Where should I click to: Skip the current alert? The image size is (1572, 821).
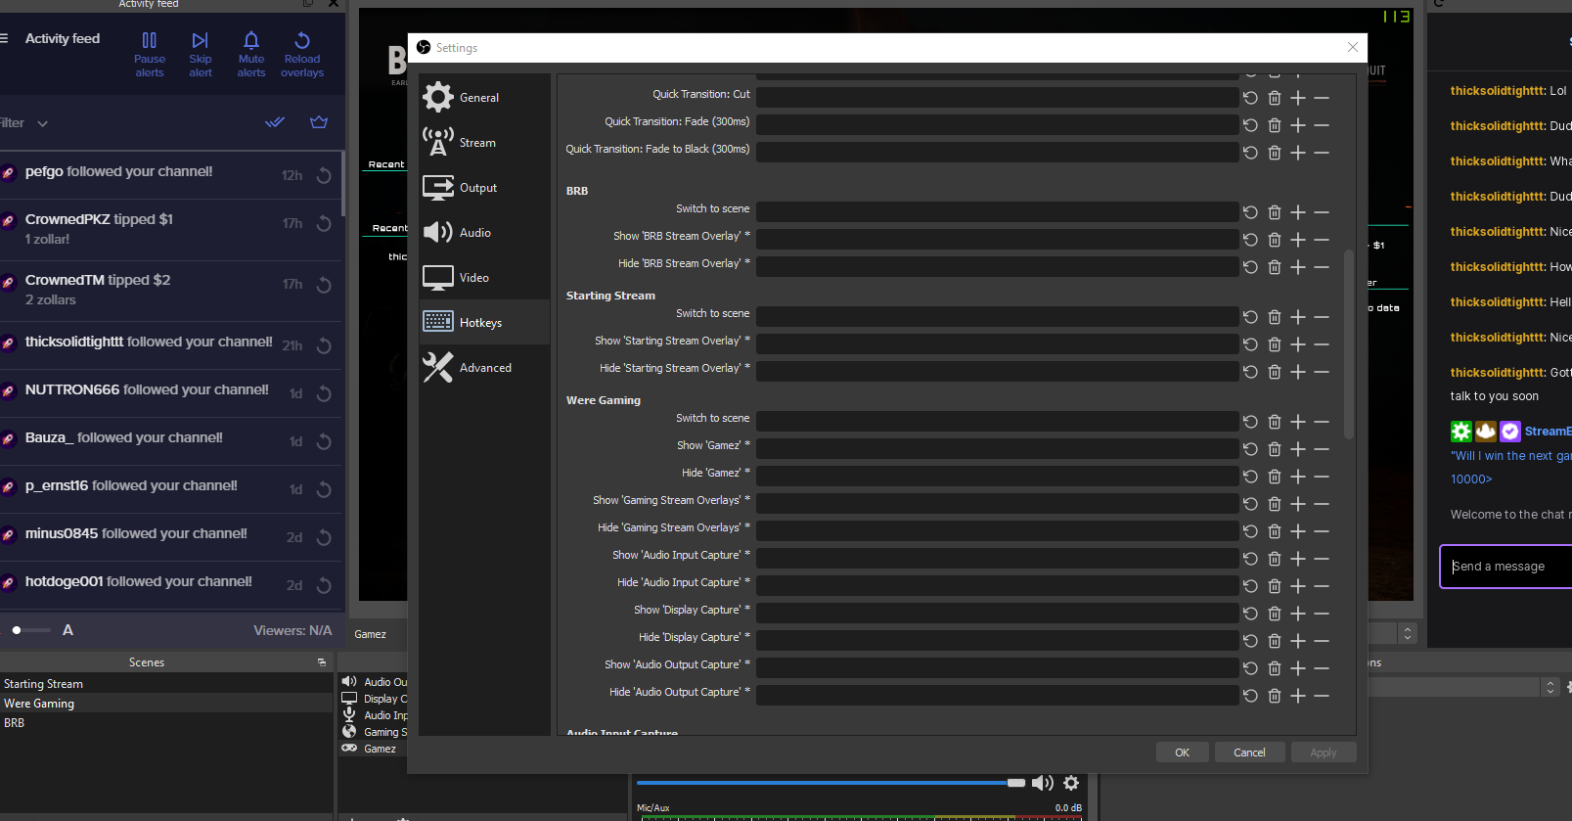(x=200, y=54)
